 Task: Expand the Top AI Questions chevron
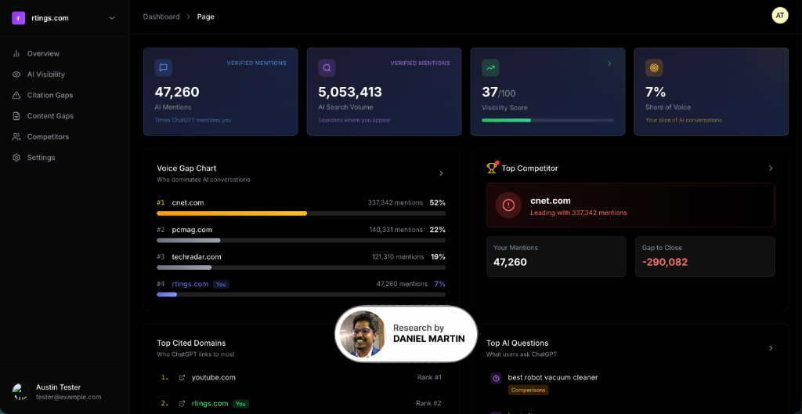771,348
